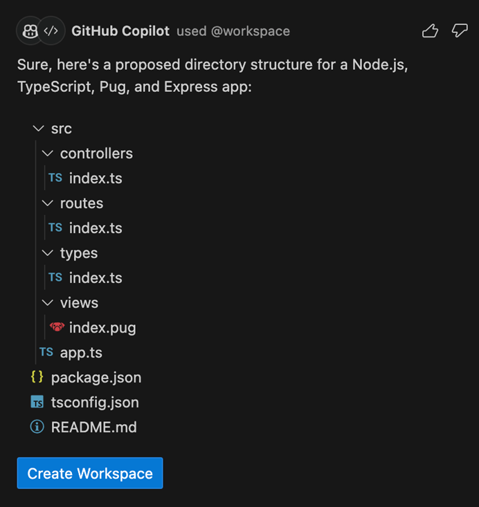
Task: Collapse the views folder chevron
Action: click(47, 303)
